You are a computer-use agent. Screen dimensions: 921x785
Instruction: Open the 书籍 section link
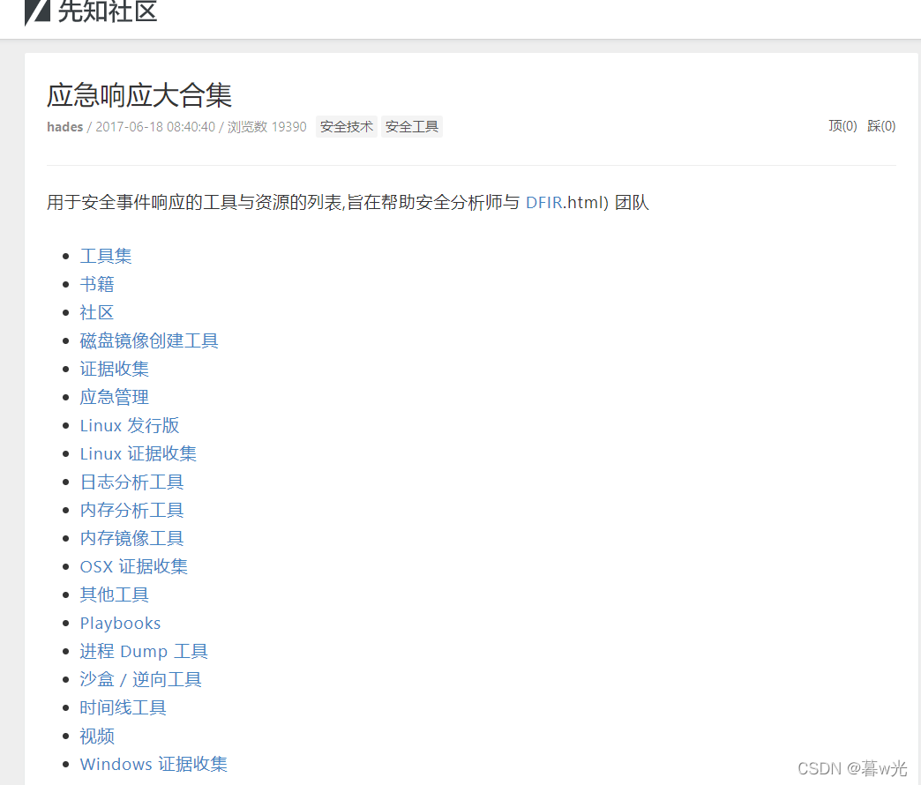point(97,284)
